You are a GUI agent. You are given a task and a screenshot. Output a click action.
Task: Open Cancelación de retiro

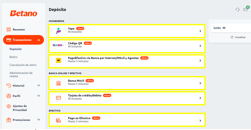tap(23, 65)
